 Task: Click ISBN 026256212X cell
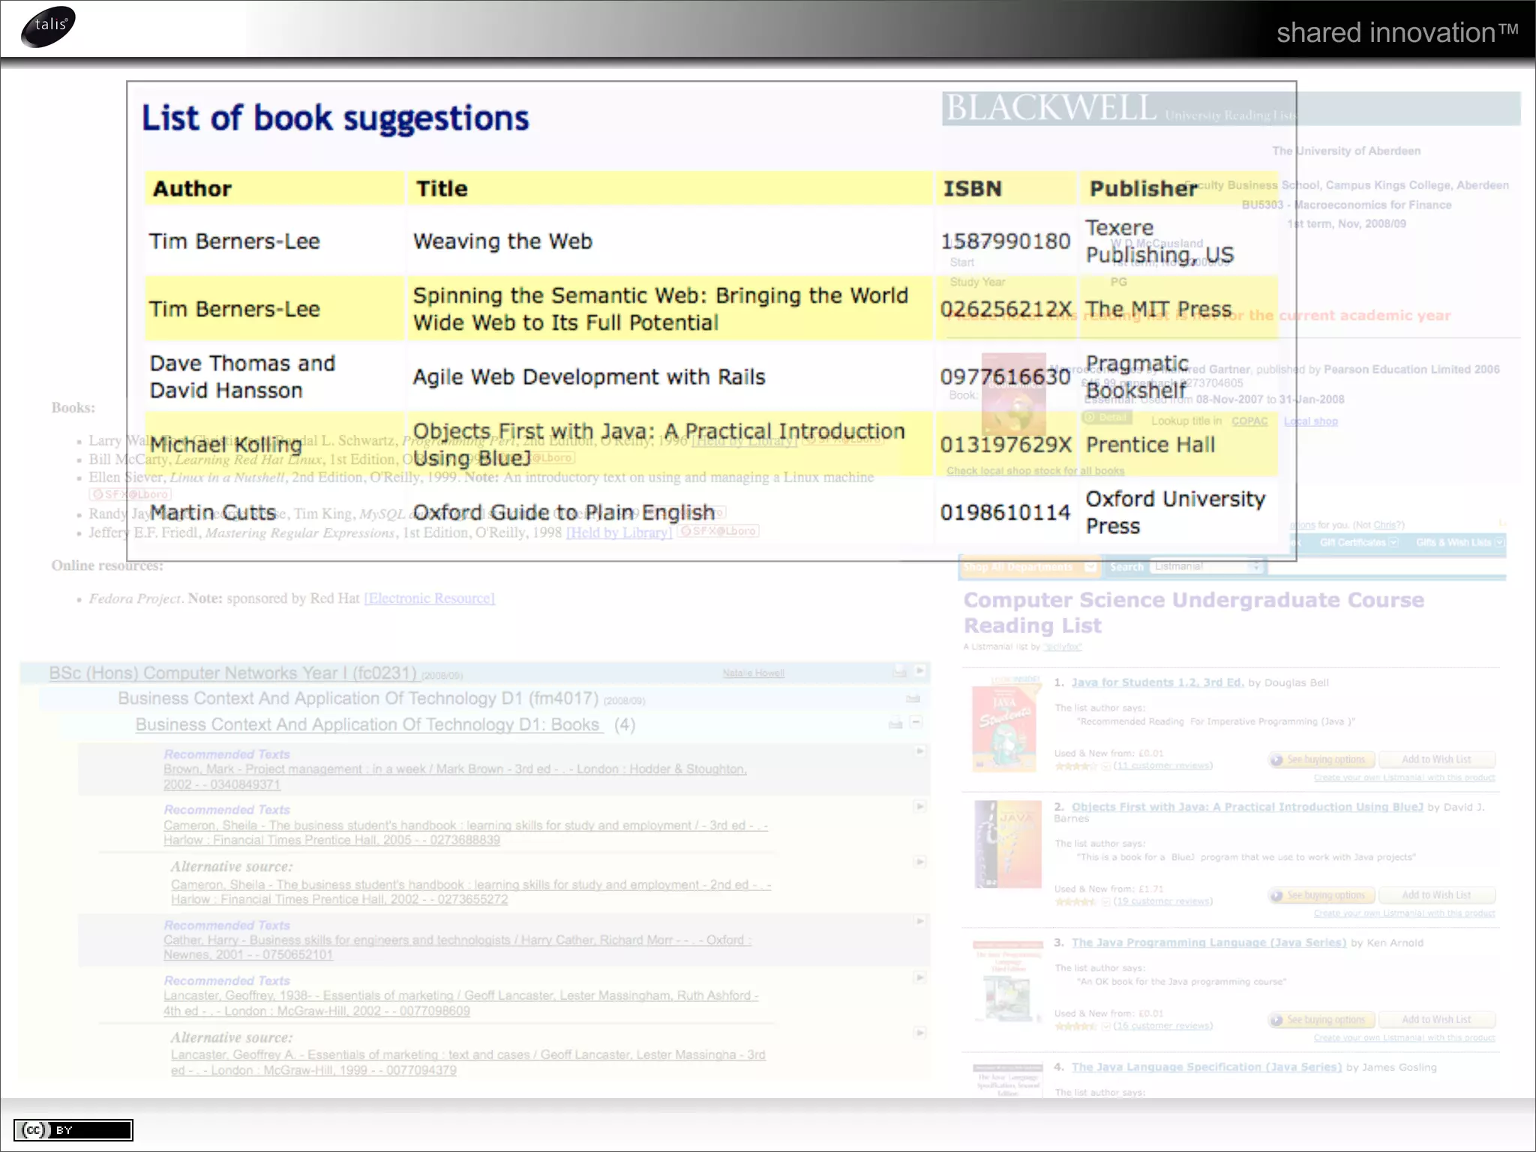click(1005, 309)
